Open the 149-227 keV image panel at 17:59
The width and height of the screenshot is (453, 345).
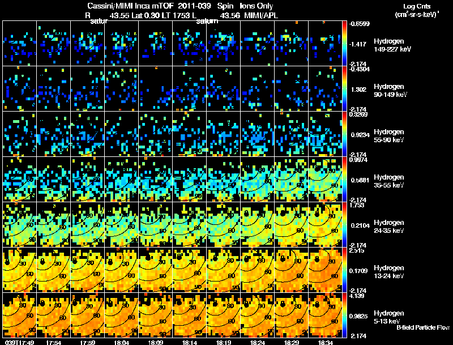coord(88,44)
